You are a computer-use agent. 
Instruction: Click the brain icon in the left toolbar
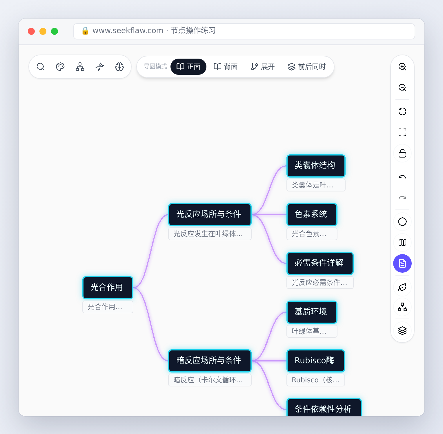coord(119,67)
